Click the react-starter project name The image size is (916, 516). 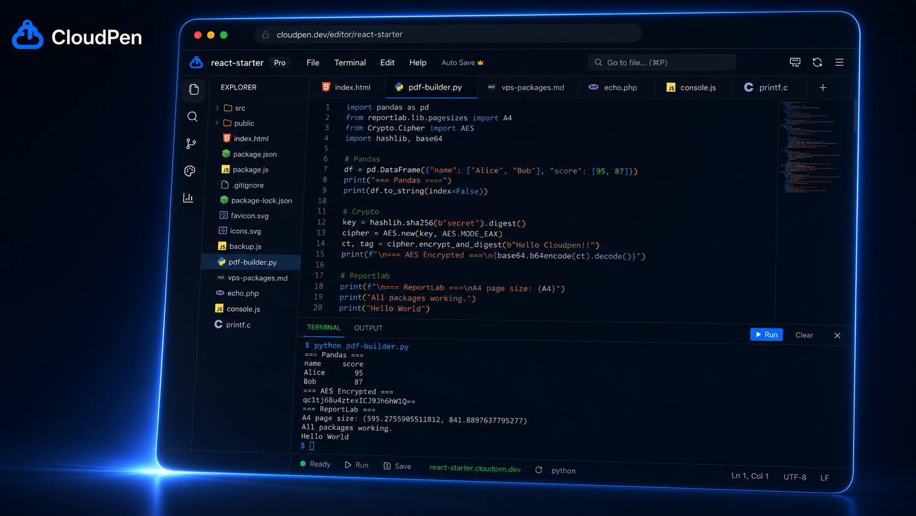(237, 63)
